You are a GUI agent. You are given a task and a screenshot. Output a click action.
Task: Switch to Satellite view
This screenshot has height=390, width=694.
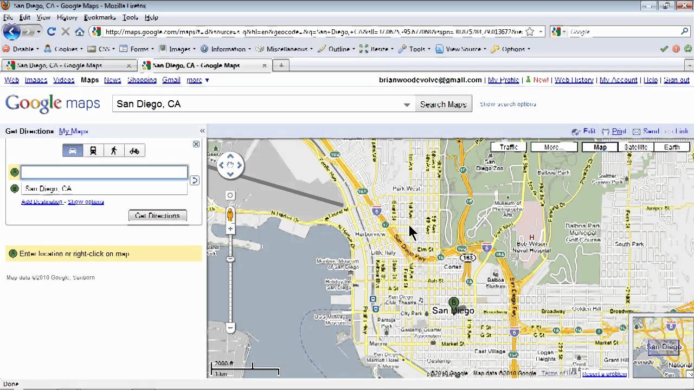(x=635, y=147)
